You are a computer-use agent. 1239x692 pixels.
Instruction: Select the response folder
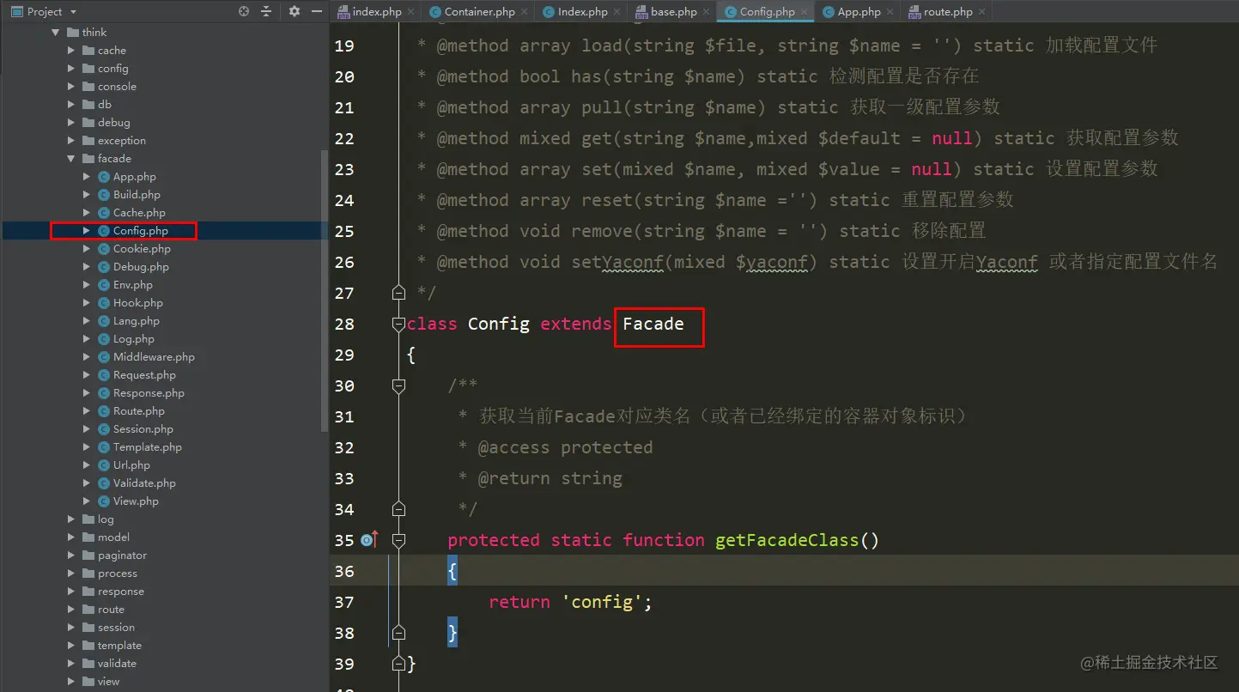(120, 592)
